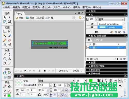Click the Play animation button
Screen dimensions: 129x99
[x=29, y=71]
